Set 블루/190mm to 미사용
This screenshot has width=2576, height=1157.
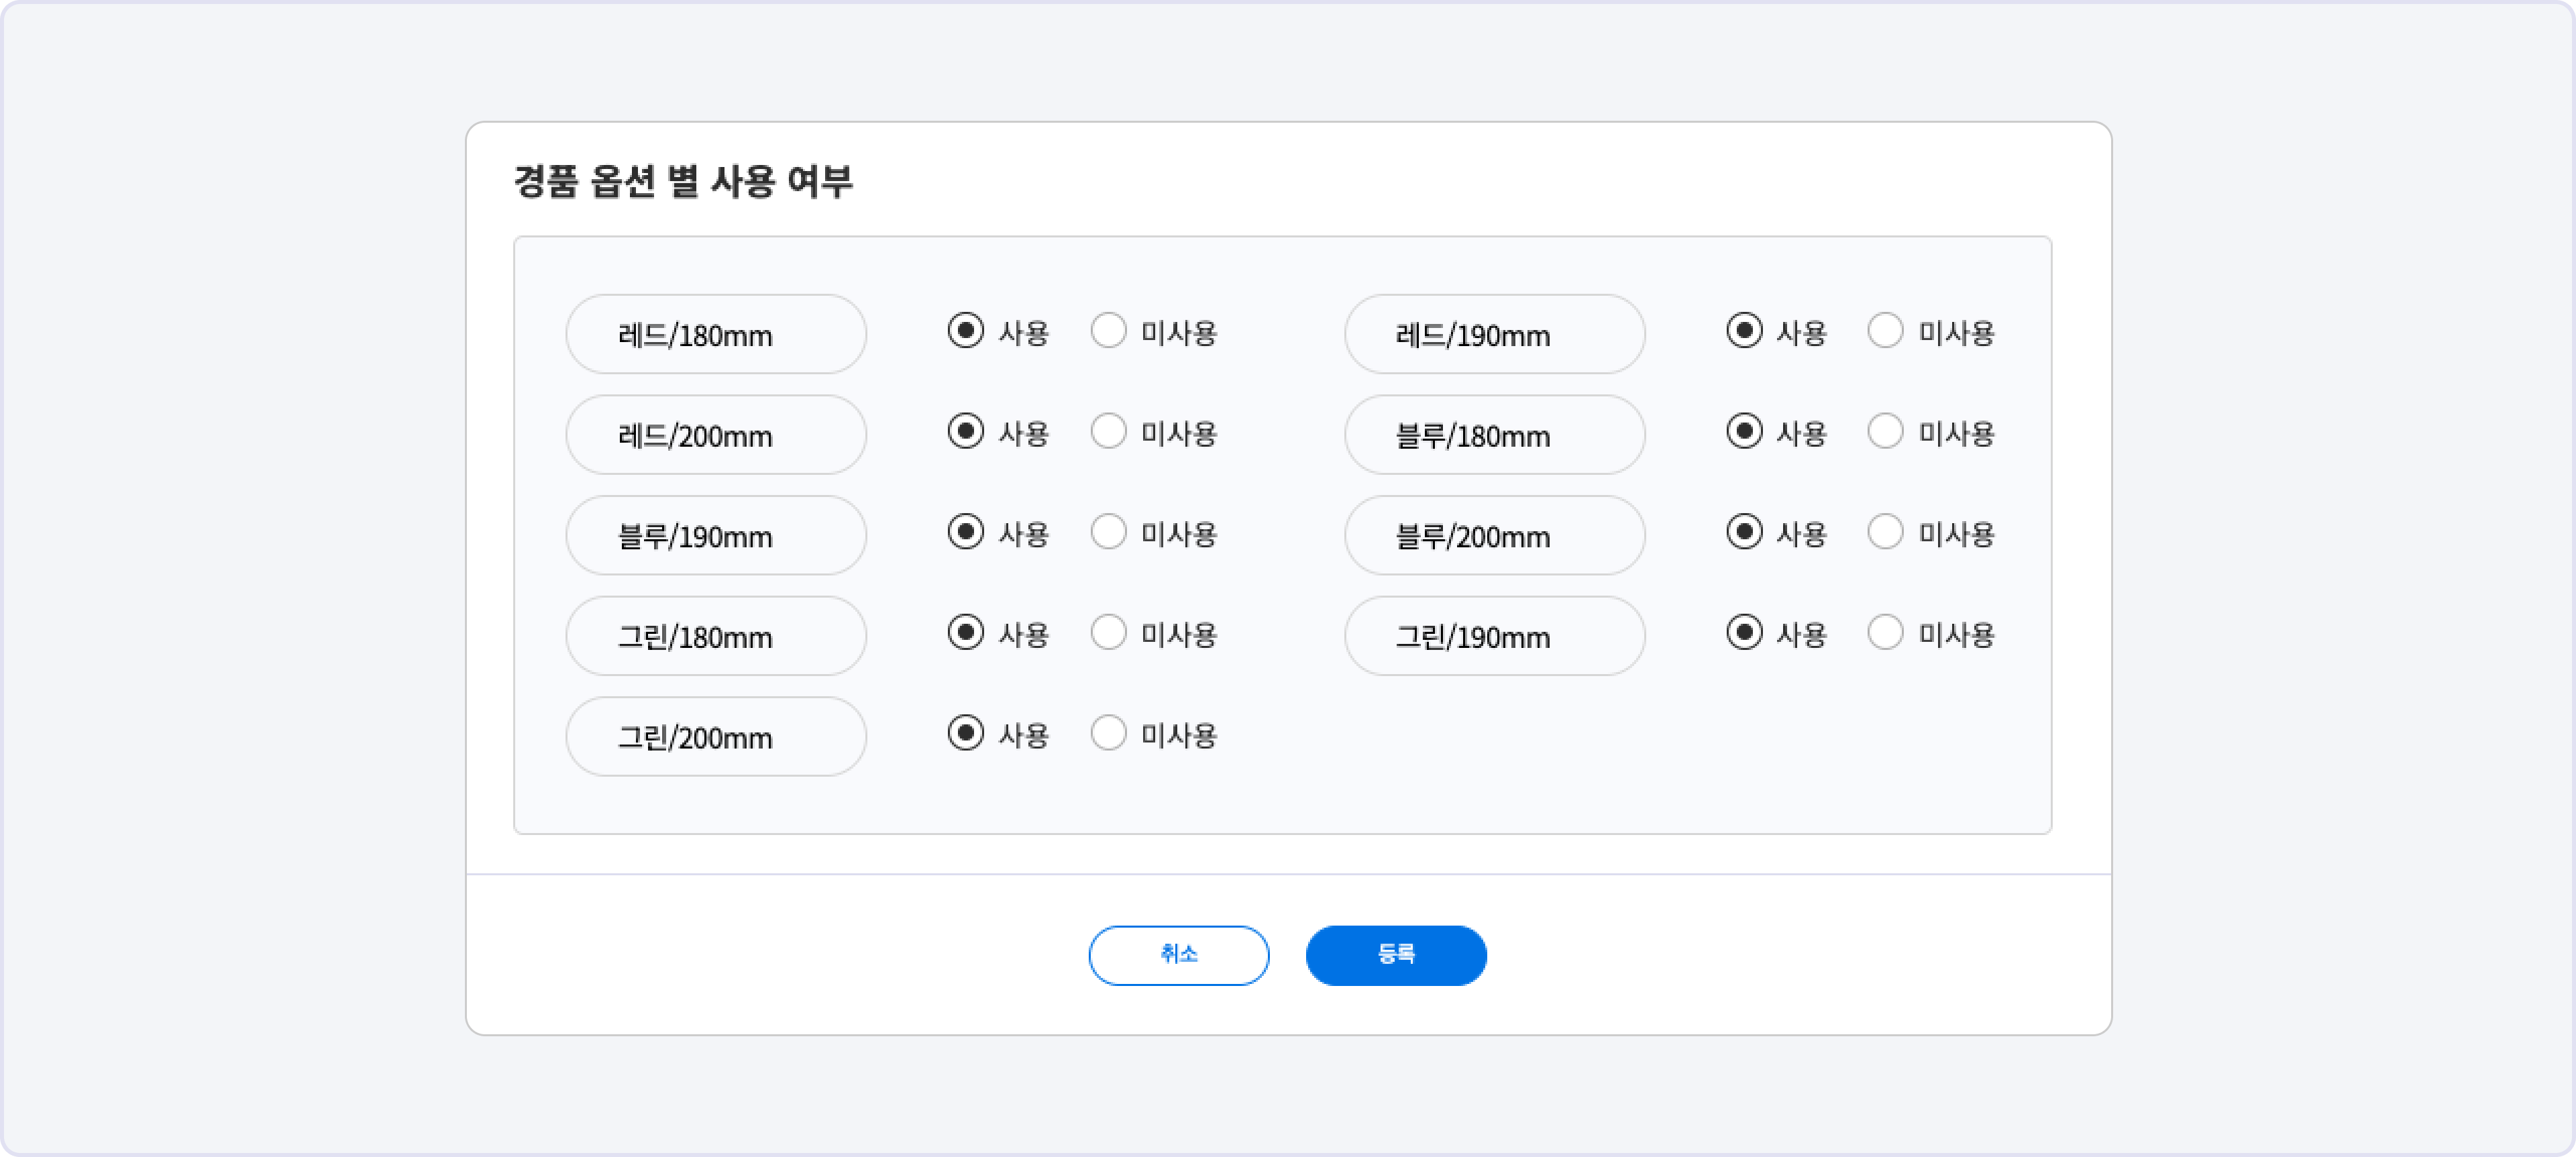pos(1108,532)
